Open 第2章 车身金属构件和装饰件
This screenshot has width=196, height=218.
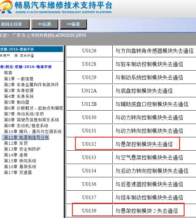coord(31,85)
